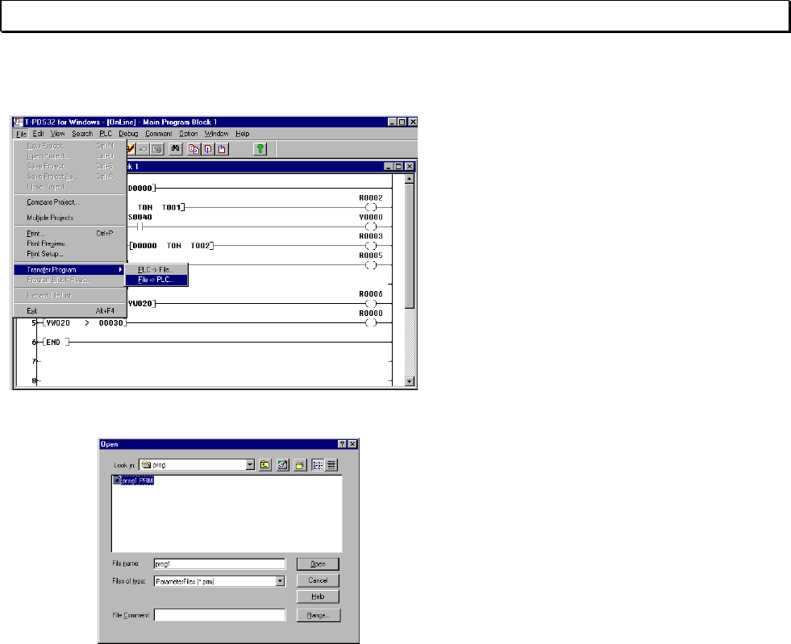Maximize the Main Program Block child window
The image size is (791, 644).
(x=398, y=166)
